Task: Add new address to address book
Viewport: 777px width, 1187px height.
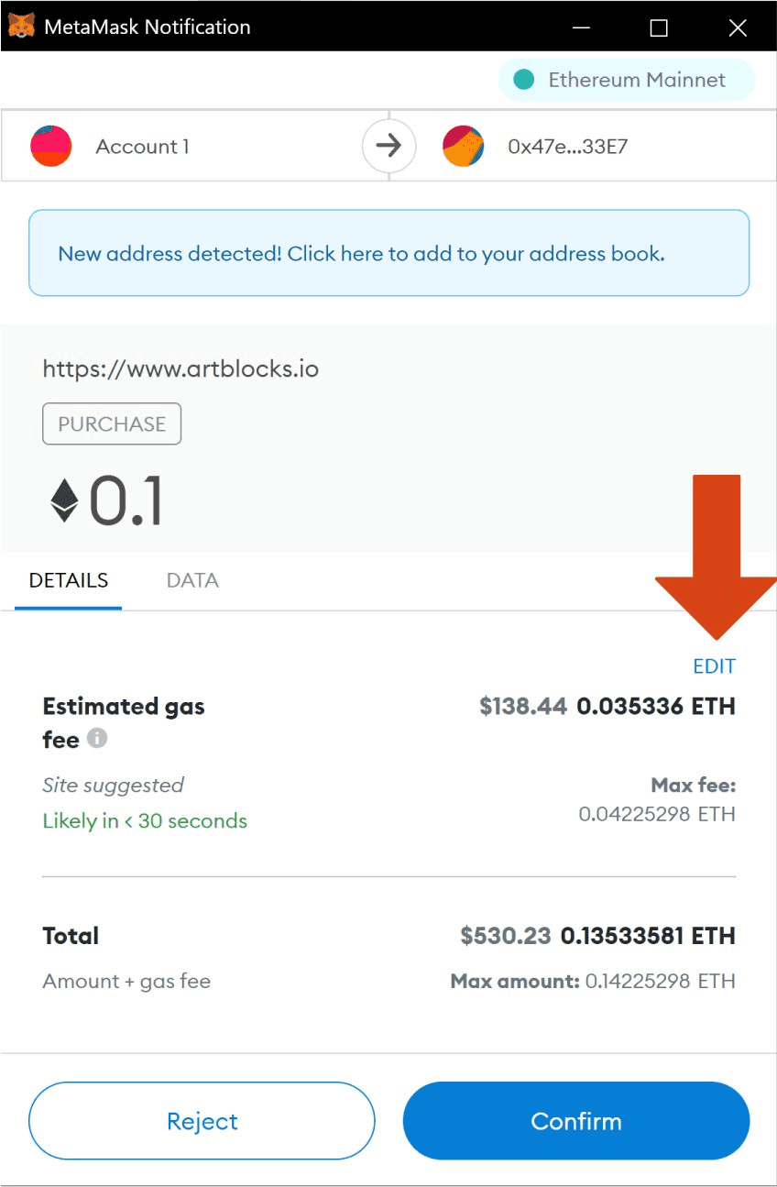Action: tap(389, 253)
